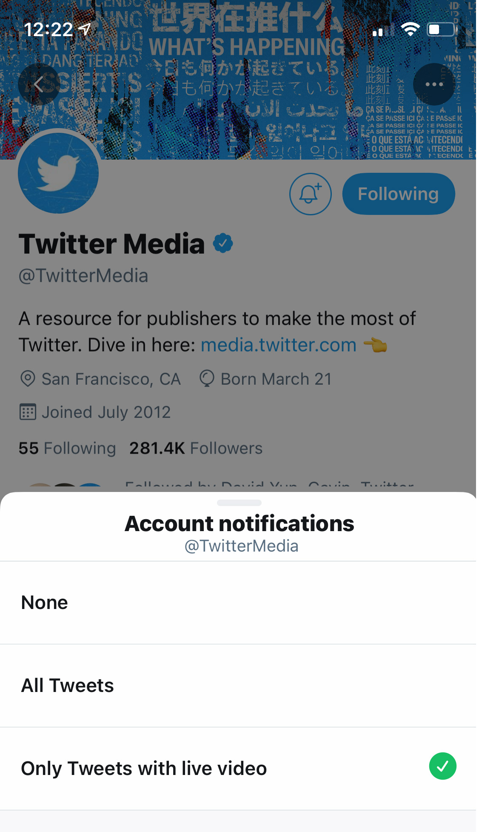This screenshot has height=832, width=479.
Task: Tap the back arrow to return
Action: (39, 84)
